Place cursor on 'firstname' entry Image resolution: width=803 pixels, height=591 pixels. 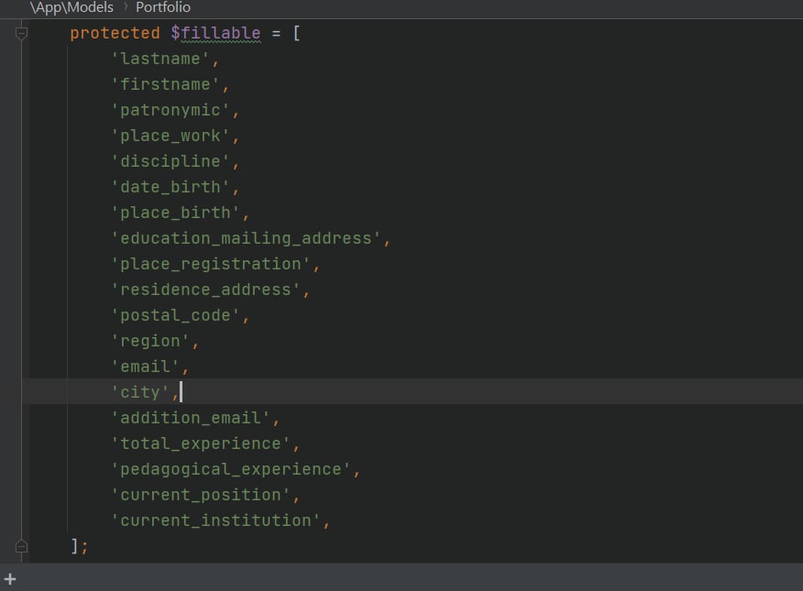(165, 84)
